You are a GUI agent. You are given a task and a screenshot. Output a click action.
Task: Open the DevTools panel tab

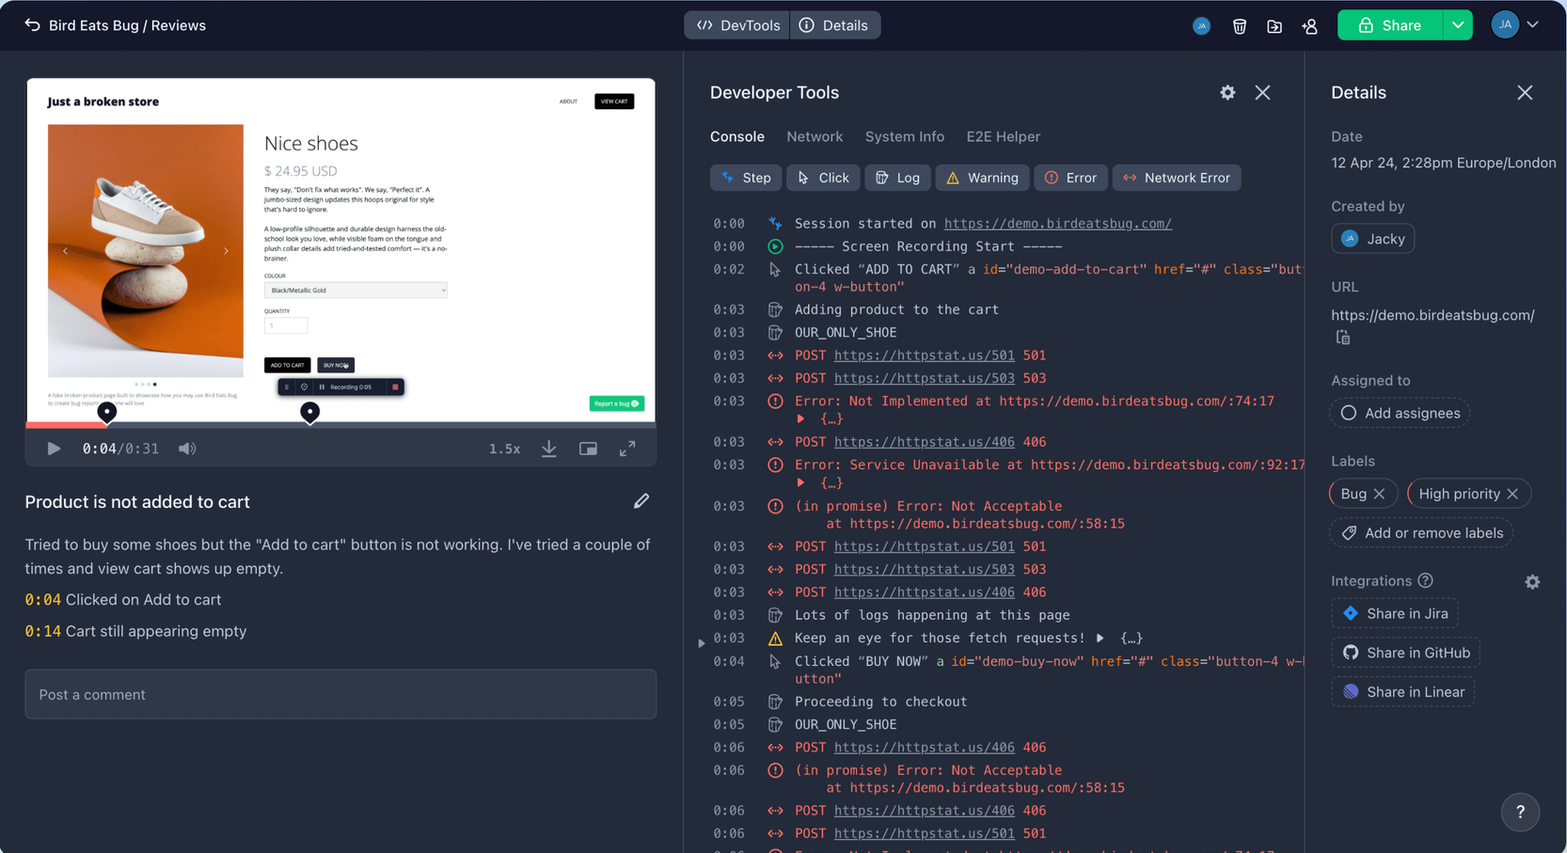tap(737, 25)
